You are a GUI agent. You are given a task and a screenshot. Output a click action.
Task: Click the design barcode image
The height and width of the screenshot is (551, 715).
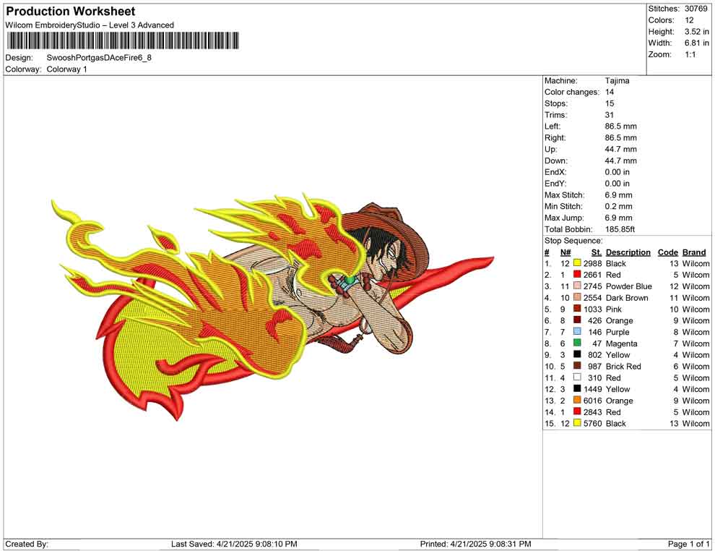tap(123, 42)
